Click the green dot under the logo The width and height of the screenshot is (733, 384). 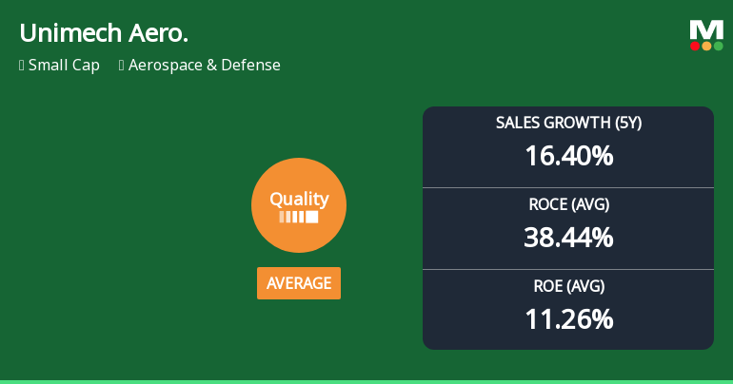(718, 46)
